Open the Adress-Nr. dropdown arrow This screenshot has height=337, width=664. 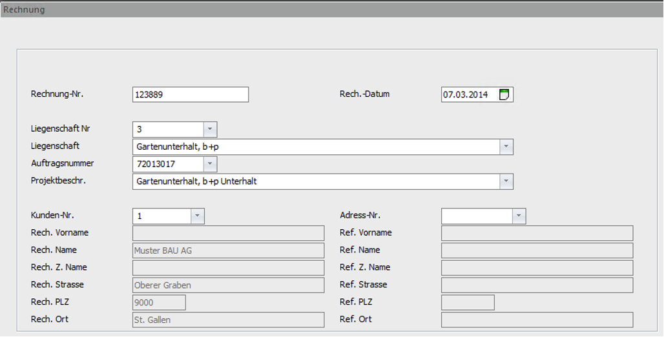tap(519, 216)
